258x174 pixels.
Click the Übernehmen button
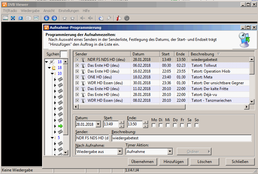(x=143, y=162)
